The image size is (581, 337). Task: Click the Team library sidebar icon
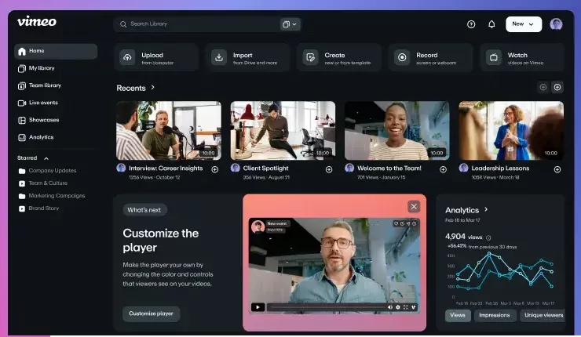(x=22, y=86)
